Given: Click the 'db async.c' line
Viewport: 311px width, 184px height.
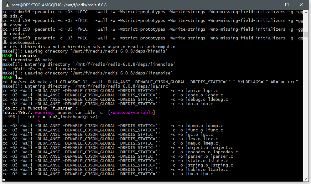Looking at the screenshot, I should [15, 25].
